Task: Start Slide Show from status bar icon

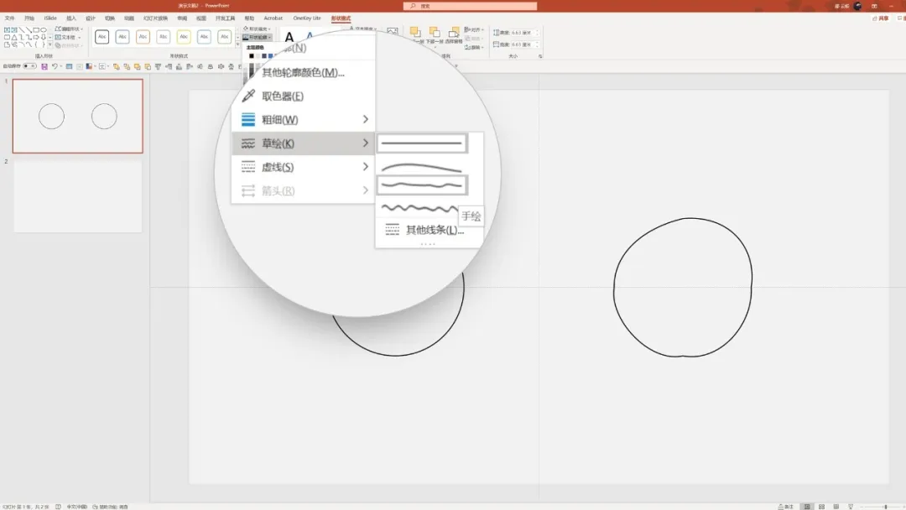Action: 851,507
